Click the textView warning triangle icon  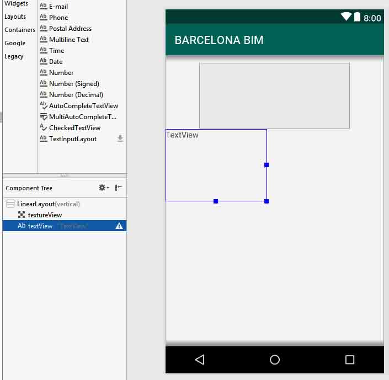119,226
